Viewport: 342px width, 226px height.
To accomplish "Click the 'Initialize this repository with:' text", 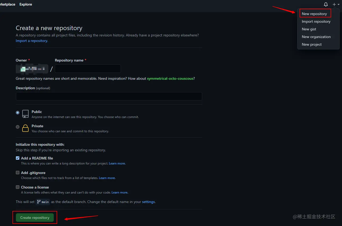I will click(x=40, y=144).
